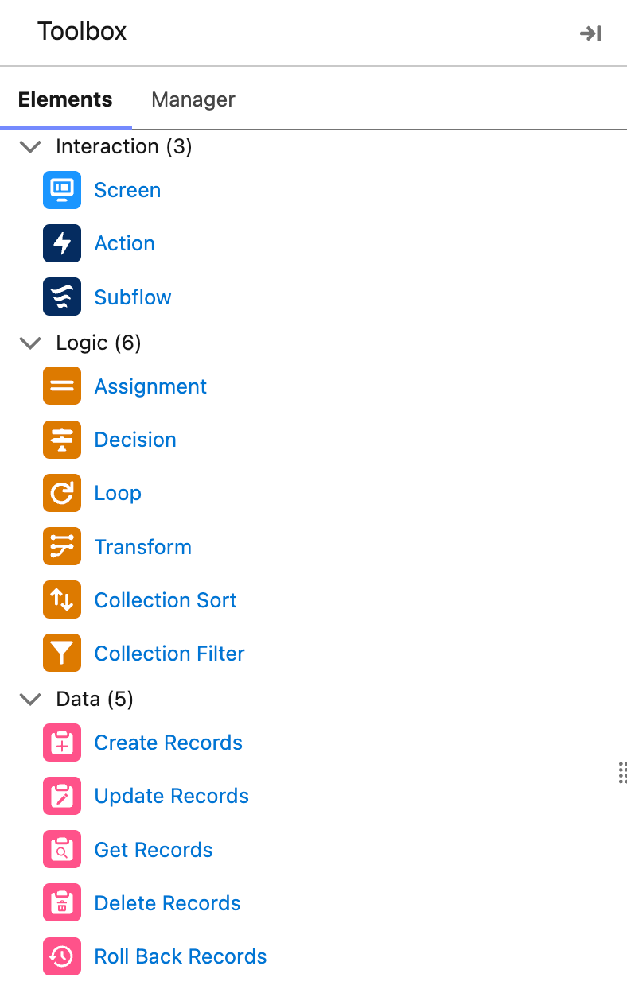
Task: Click the Create Records icon
Action: pyautogui.click(x=62, y=743)
